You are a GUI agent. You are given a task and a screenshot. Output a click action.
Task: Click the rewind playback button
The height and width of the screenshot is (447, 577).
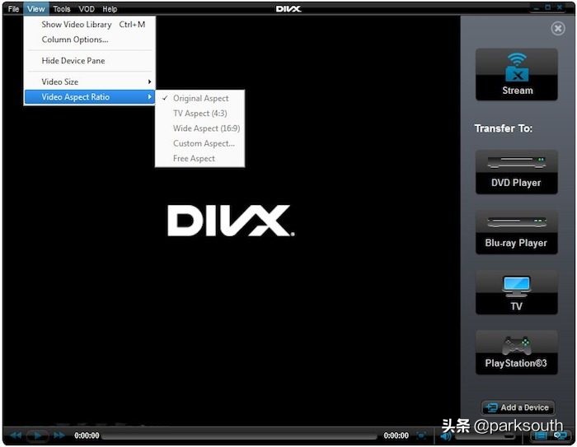pyautogui.click(x=16, y=435)
